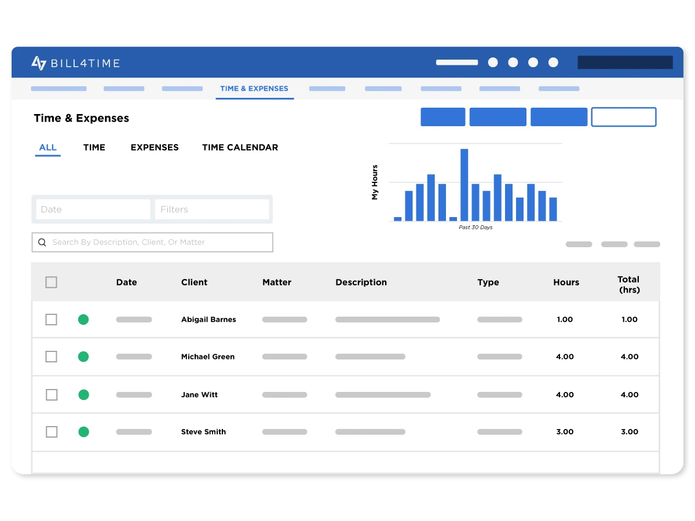The height and width of the screenshot is (521, 695).
Task: Click the white outlined button at top right
Action: (x=623, y=117)
